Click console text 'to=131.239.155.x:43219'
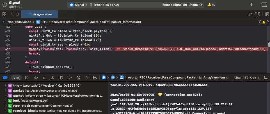 [x=132, y=85]
